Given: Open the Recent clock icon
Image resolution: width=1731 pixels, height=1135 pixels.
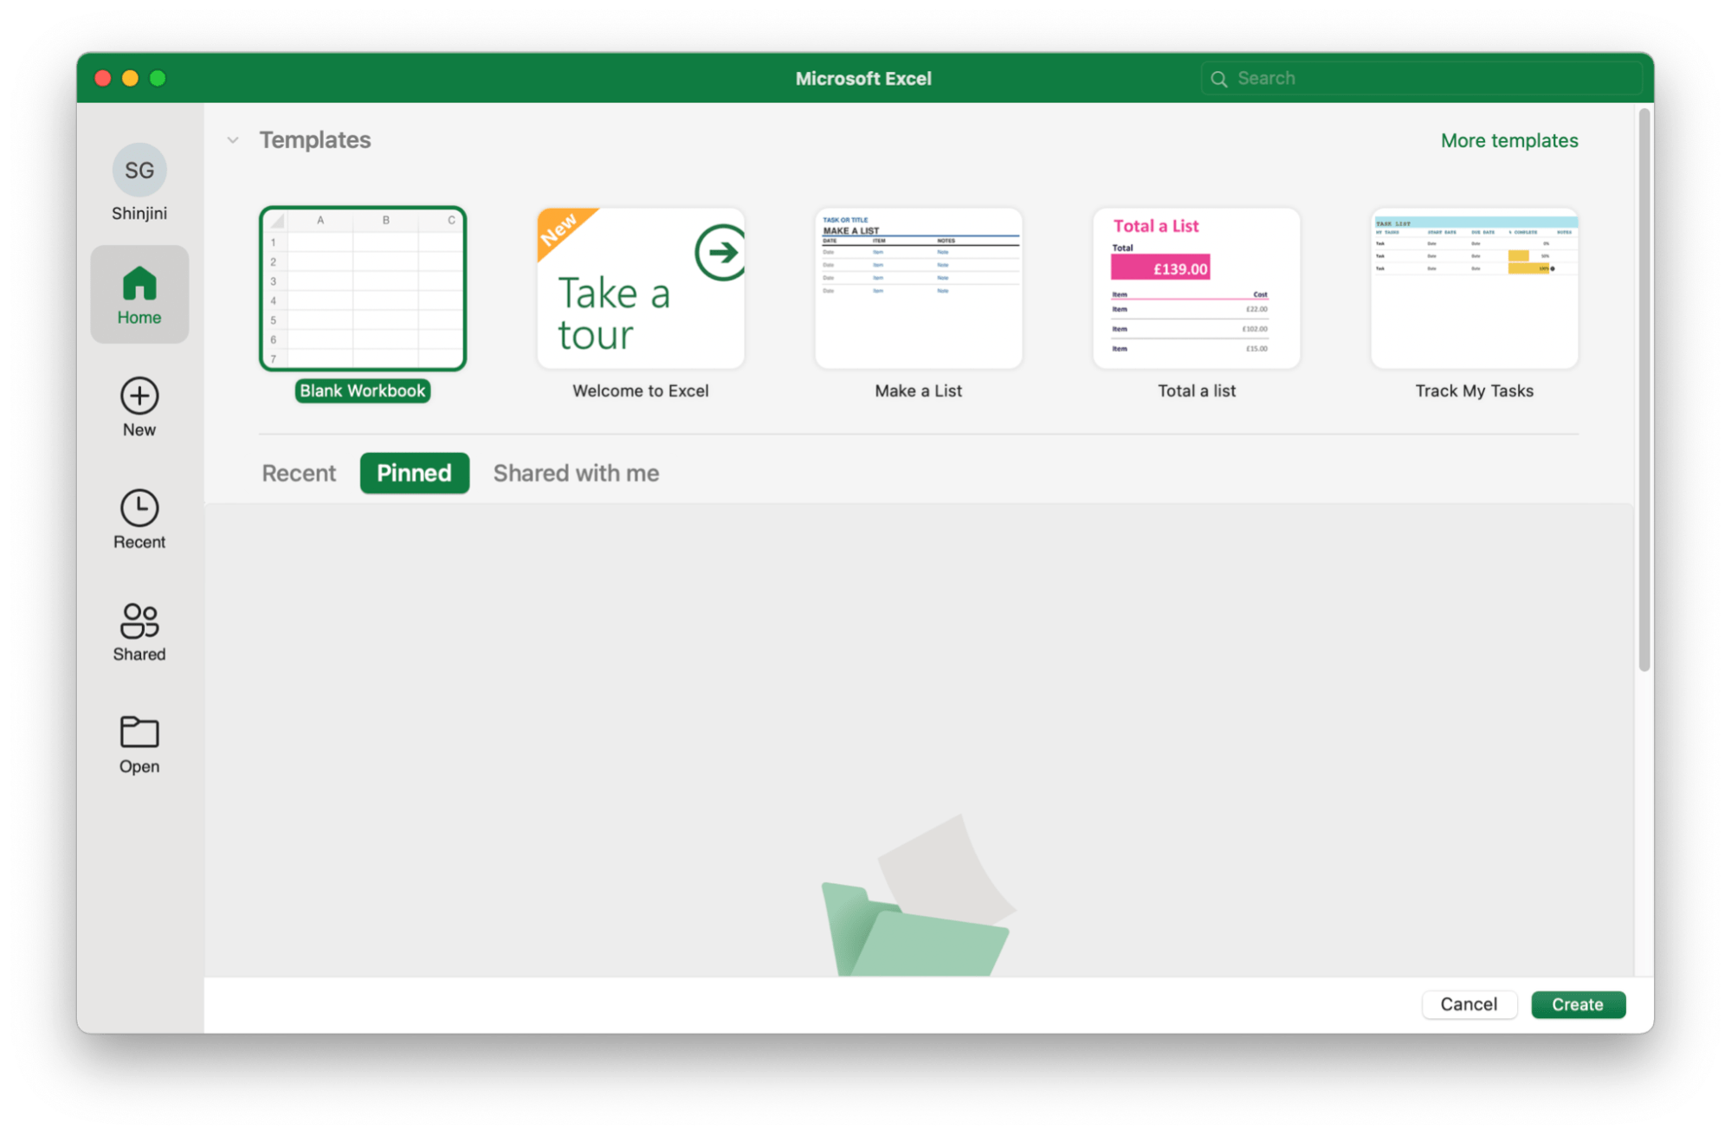Looking at the screenshot, I should (139, 508).
